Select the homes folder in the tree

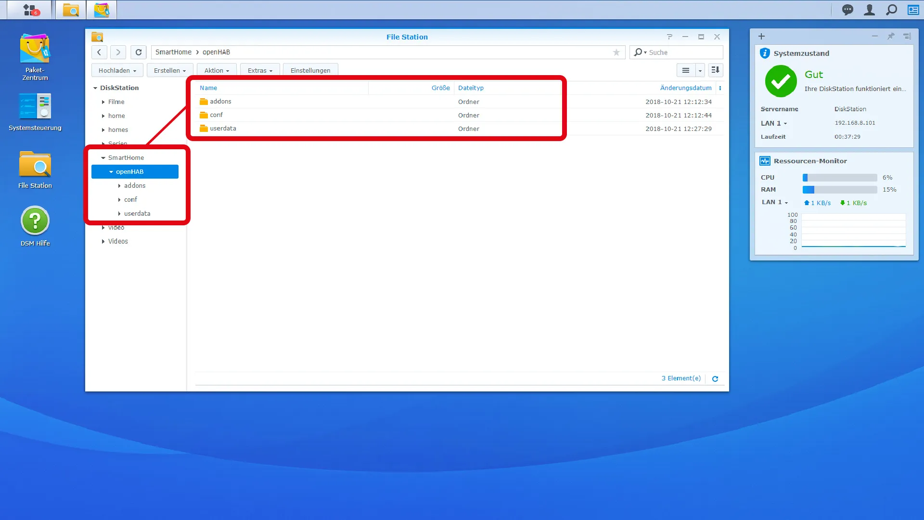coord(118,130)
